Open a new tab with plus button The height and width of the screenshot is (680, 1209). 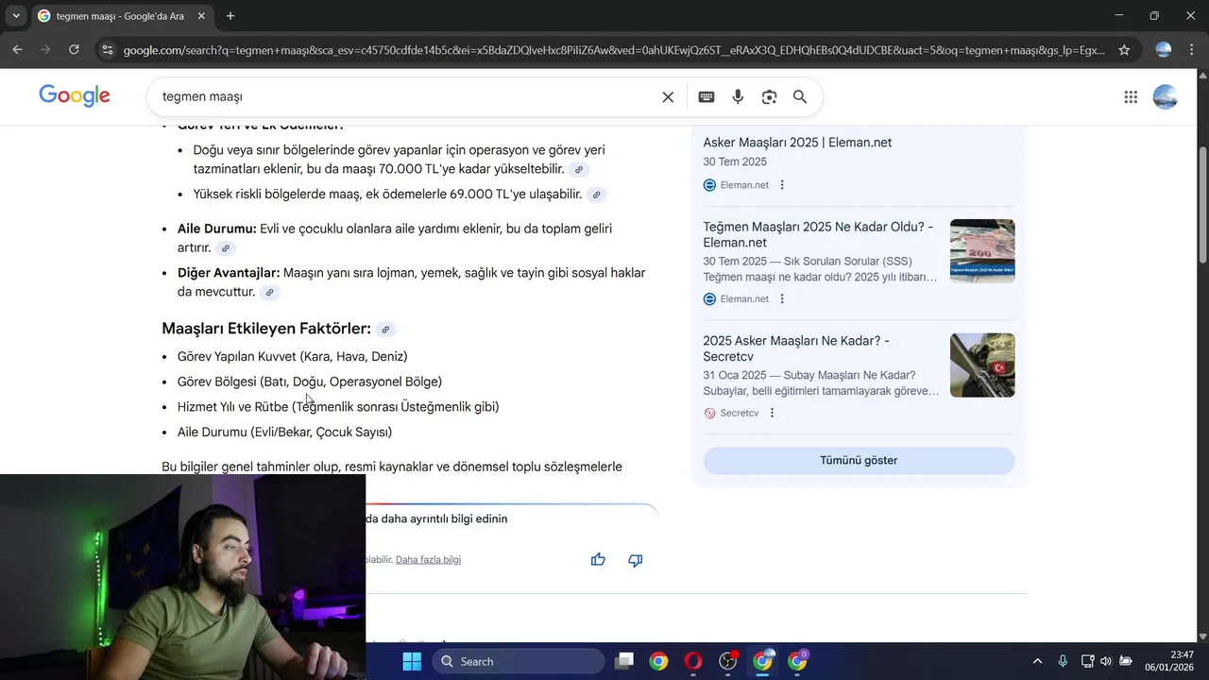coord(230,16)
